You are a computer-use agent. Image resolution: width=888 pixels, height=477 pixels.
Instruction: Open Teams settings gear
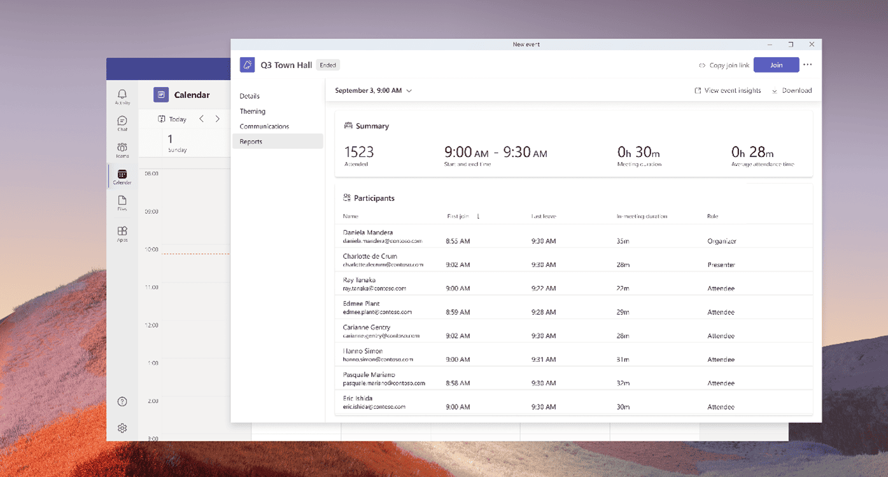[x=122, y=428]
